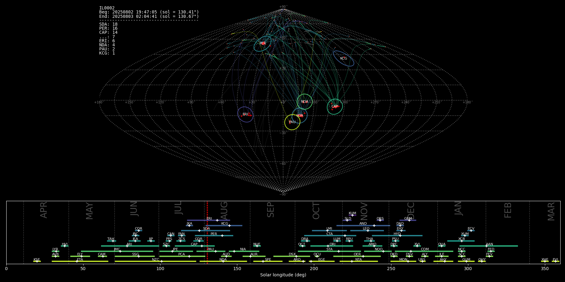
Task: Click the AAN shower bar in the timeline
Action: pyautogui.click(x=489, y=246)
